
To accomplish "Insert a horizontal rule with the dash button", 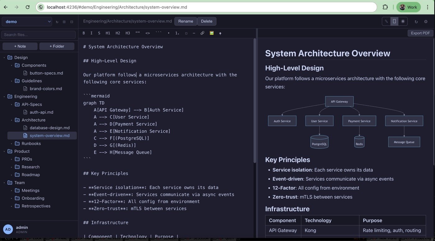I will click(194, 33).
